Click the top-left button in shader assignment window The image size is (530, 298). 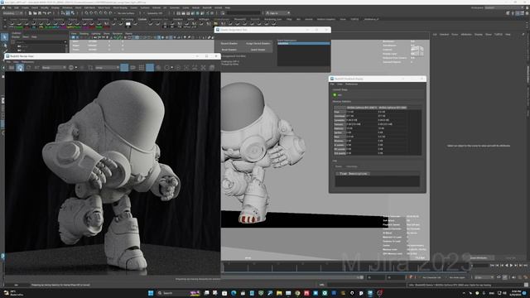(229, 44)
